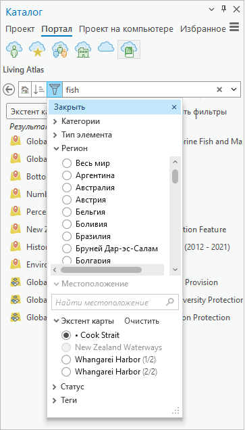Select the Австралия region
Image resolution: width=245 pixels, height=430 pixels.
pyautogui.click(x=67, y=188)
